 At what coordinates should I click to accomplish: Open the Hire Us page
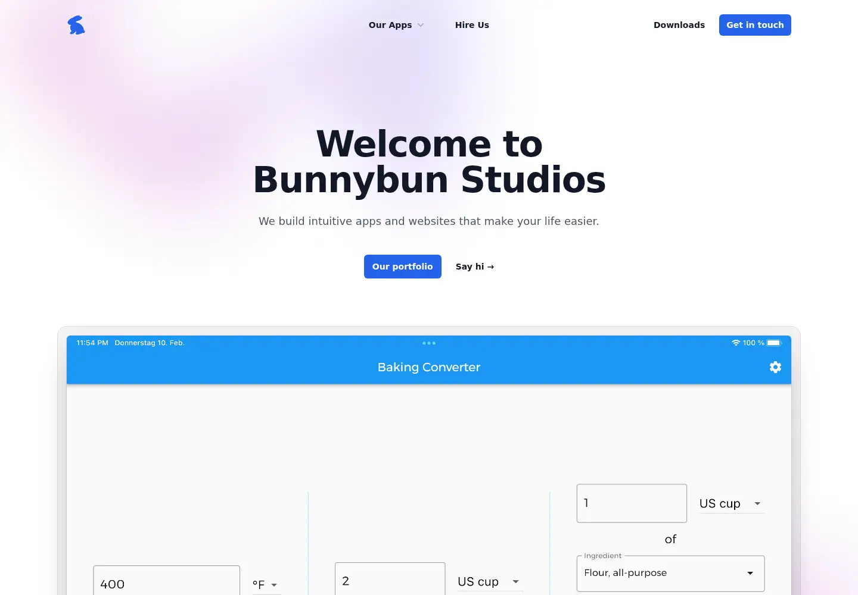pyautogui.click(x=472, y=25)
